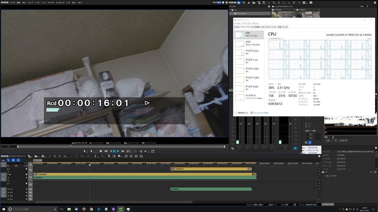Click the Cut scissors icon on timeline toolbar
Image resolution: width=378 pixels, height=212 pixels.
click(49, 156)
